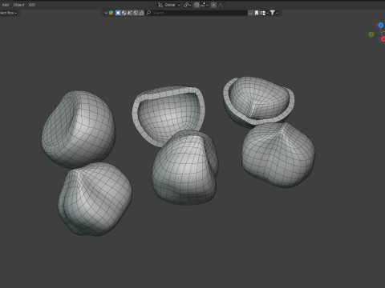Image resolution: width=385 pixels, height=288 pixels.
Task: Select the top-left rounded mesh object
Action: 79,129
